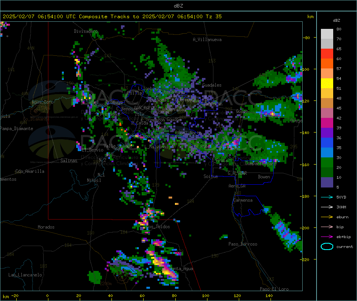Click the El_Desvio place label
The height and width of the screenshot is (301, 357).
(93, 150)
